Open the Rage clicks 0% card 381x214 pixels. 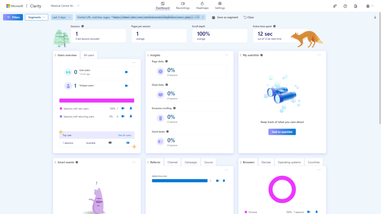pos(189,71)
